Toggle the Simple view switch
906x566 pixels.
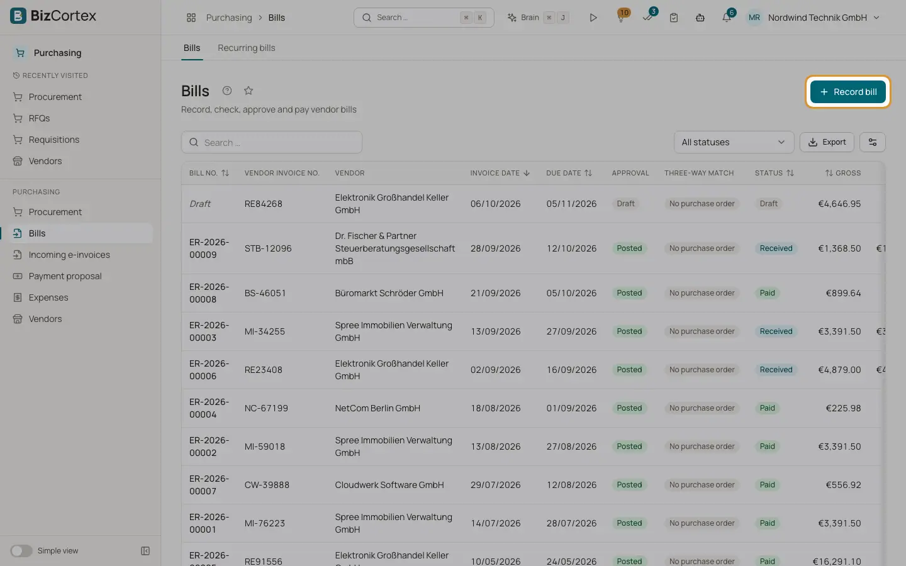21,551
